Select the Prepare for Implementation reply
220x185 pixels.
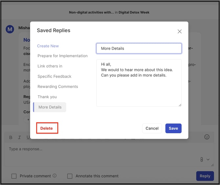click(x=62, y=56)
